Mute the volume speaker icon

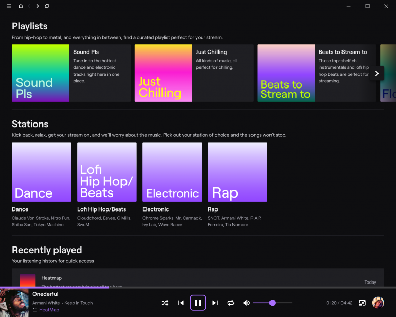coord(246,303)
